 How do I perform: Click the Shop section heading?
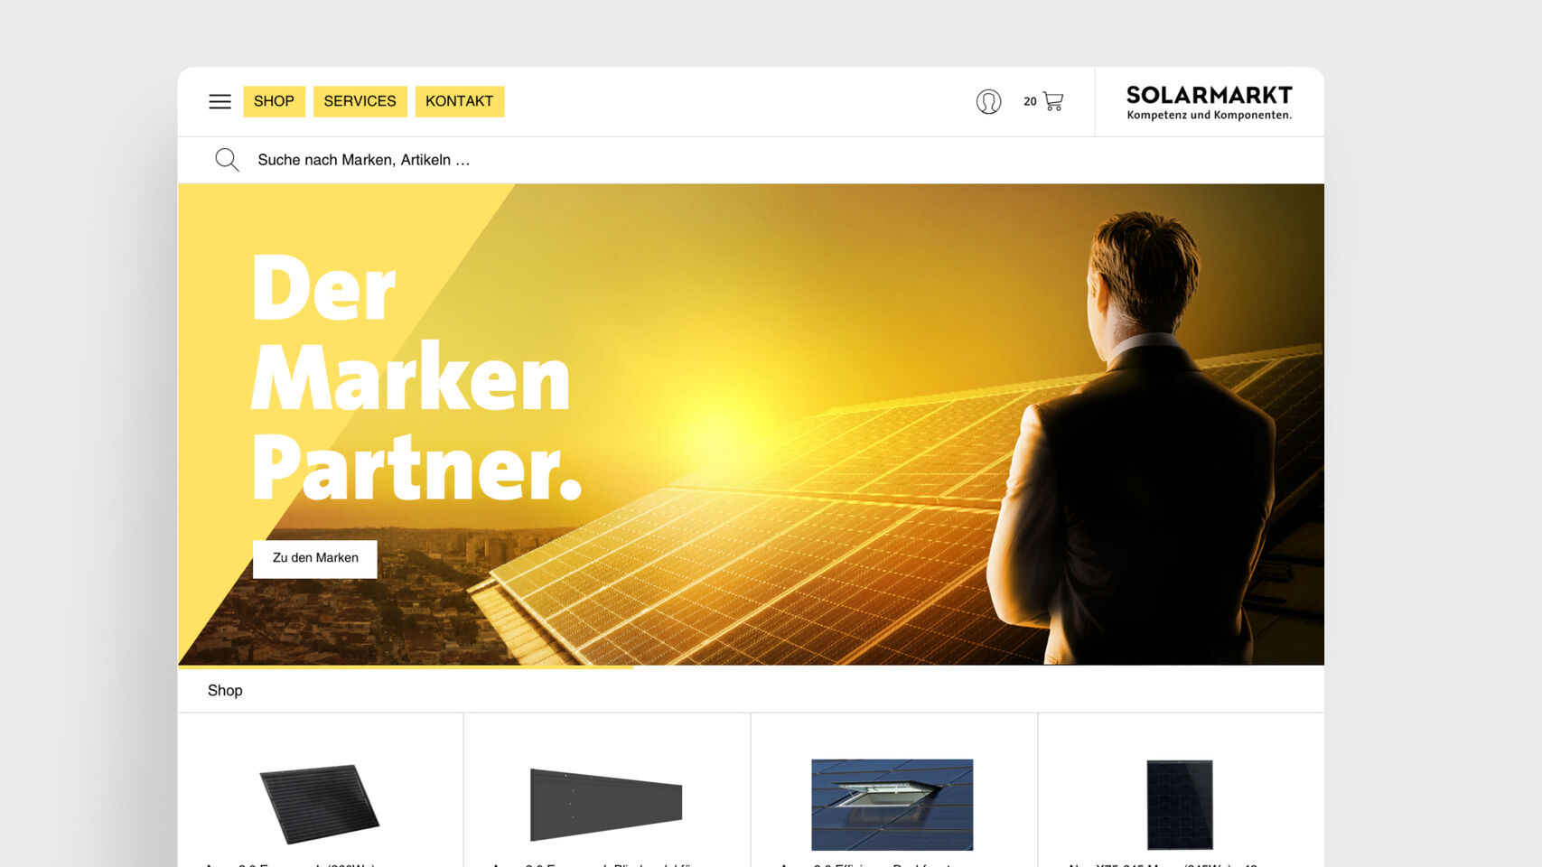coord(225,690)
